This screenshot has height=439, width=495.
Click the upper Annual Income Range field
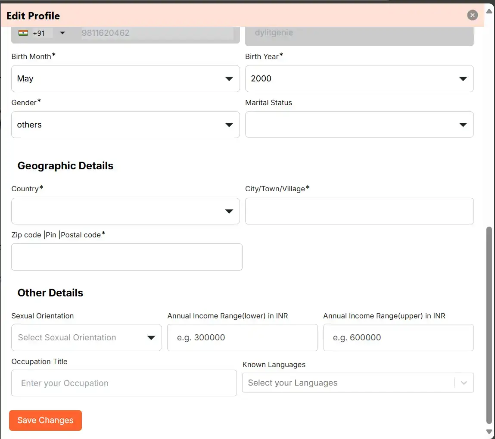click(x=398, y=338)
